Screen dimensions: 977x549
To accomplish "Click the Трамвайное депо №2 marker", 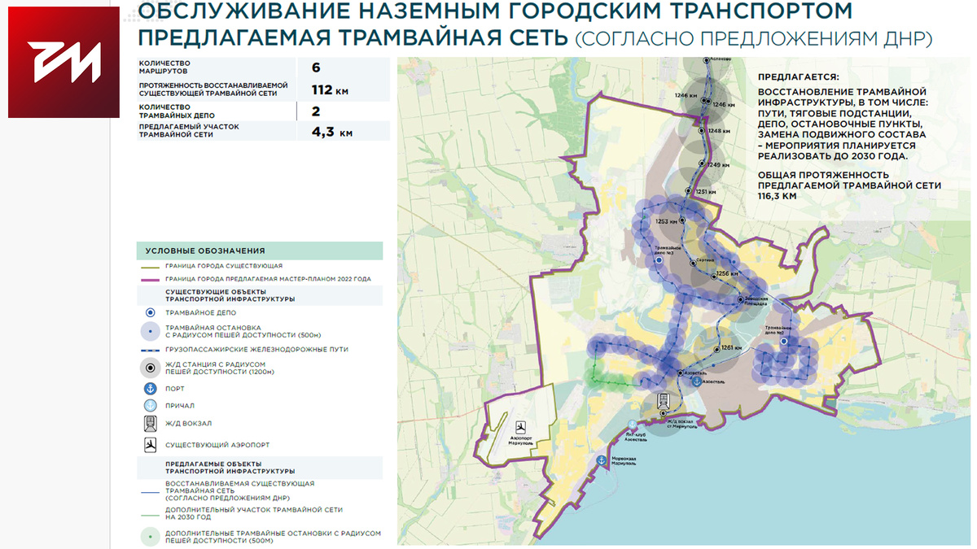I will 783,342.
